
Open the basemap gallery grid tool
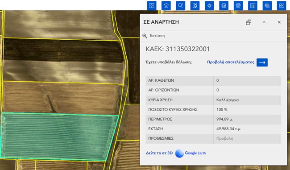click(152, 5)
